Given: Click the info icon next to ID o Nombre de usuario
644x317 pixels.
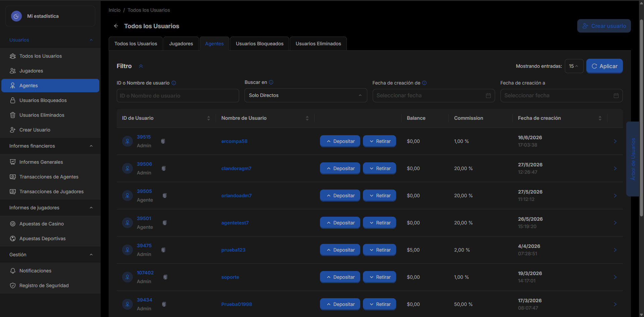Looking at the screenshot, I should pos(174,83).
